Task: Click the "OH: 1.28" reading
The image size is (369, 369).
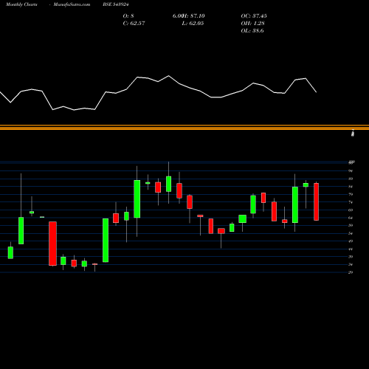Action: point(252,24)
